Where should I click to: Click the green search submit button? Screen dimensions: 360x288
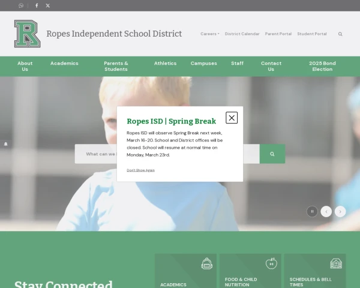tap(272, 154)
